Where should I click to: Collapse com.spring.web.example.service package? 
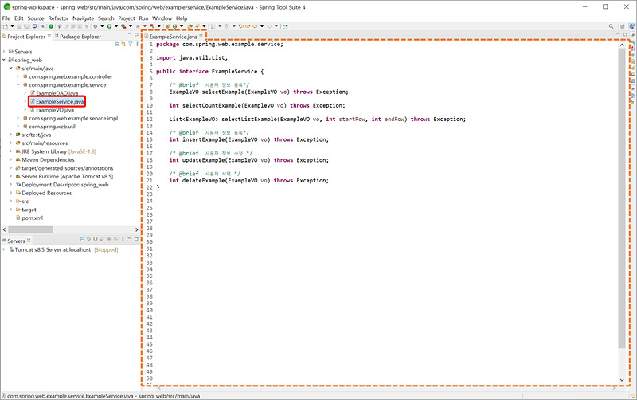click(x=18, y=85)
